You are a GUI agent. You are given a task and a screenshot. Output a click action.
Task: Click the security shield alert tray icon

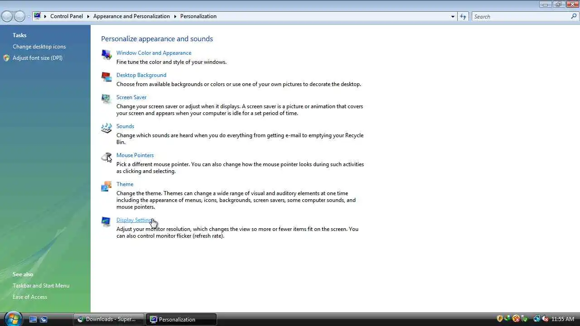499,319
